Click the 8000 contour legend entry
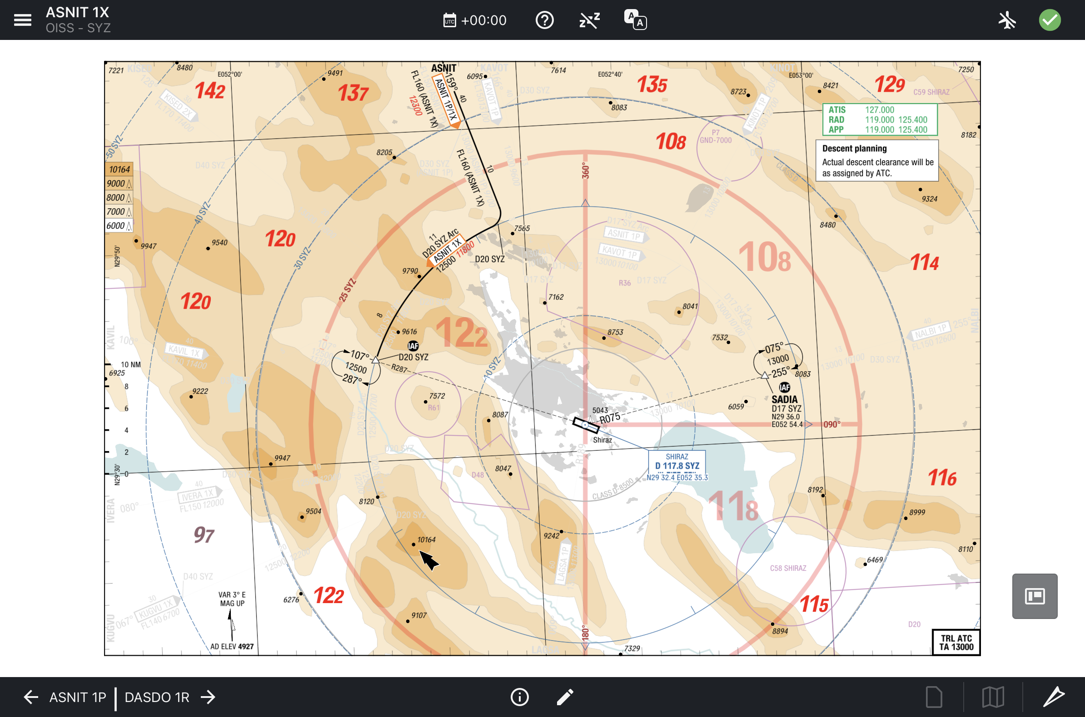 click(119, 197)
